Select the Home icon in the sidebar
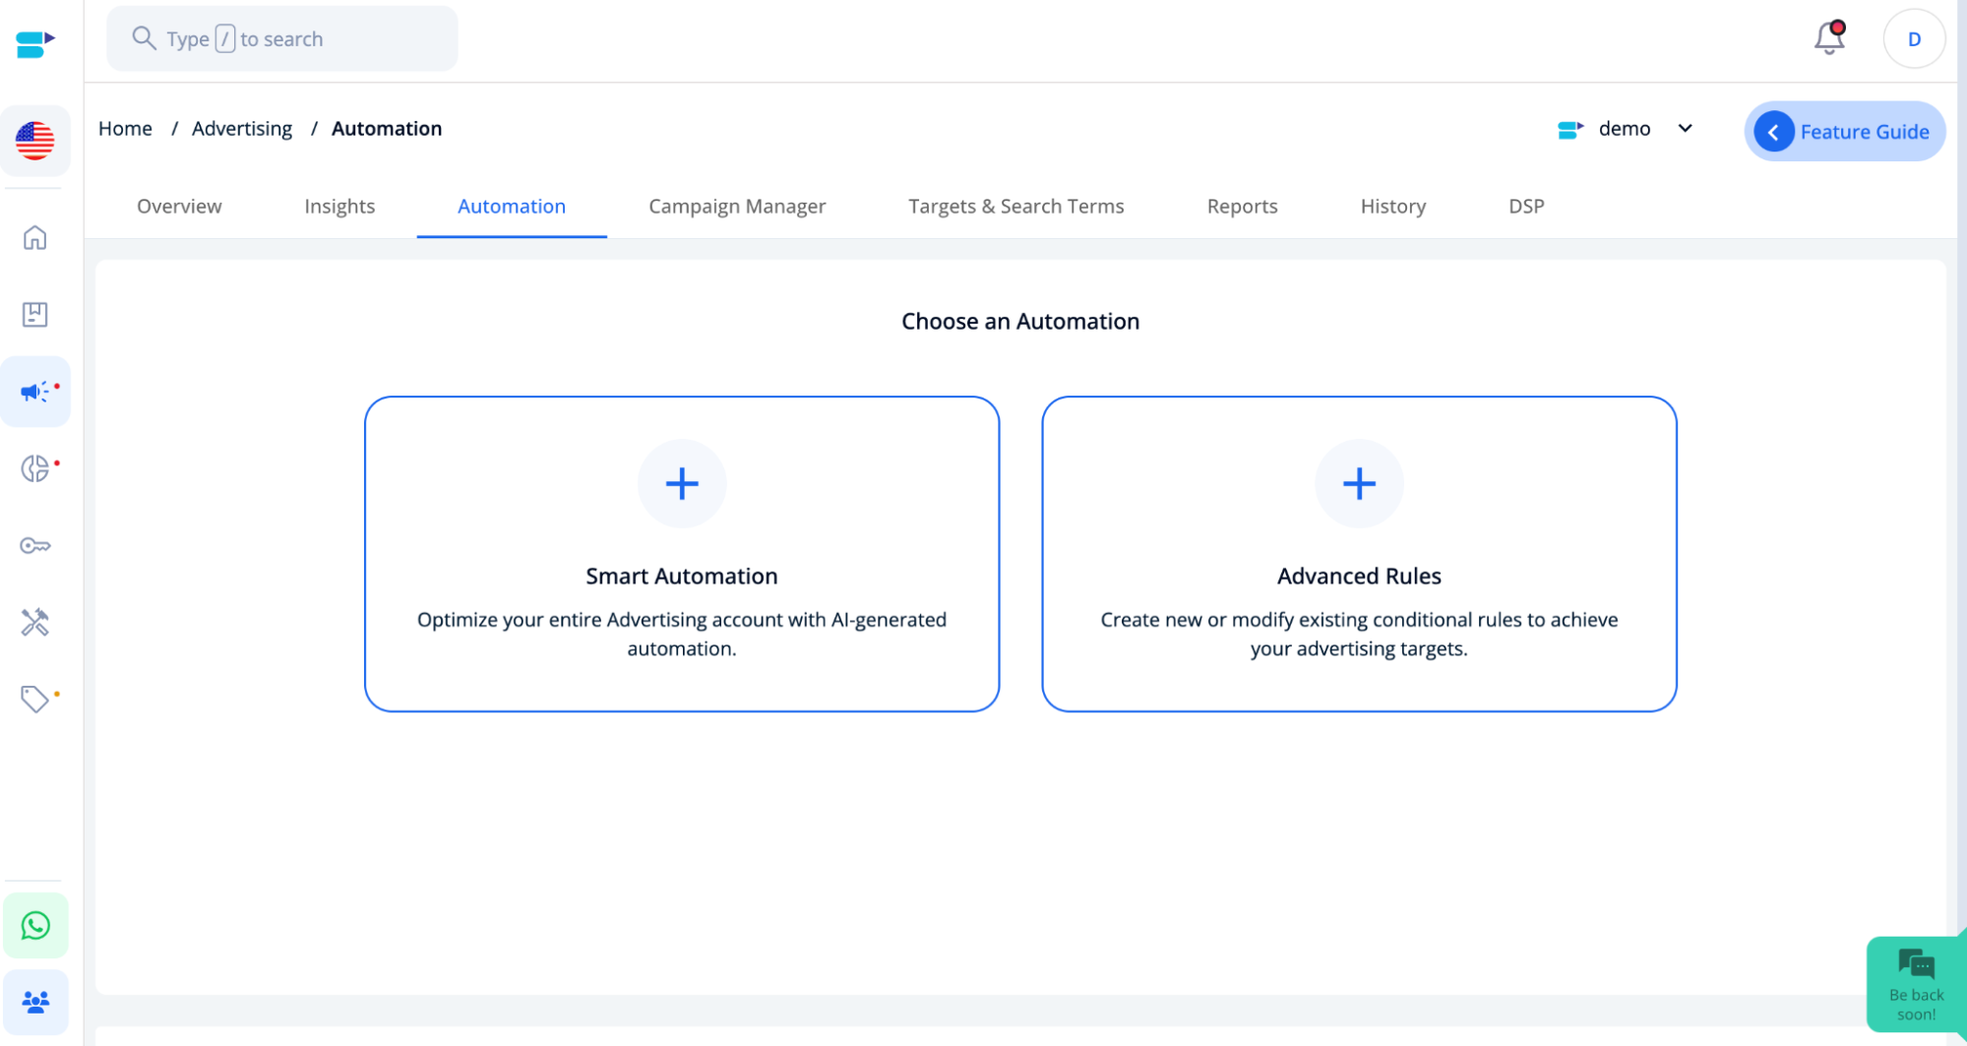 (35, 237)
